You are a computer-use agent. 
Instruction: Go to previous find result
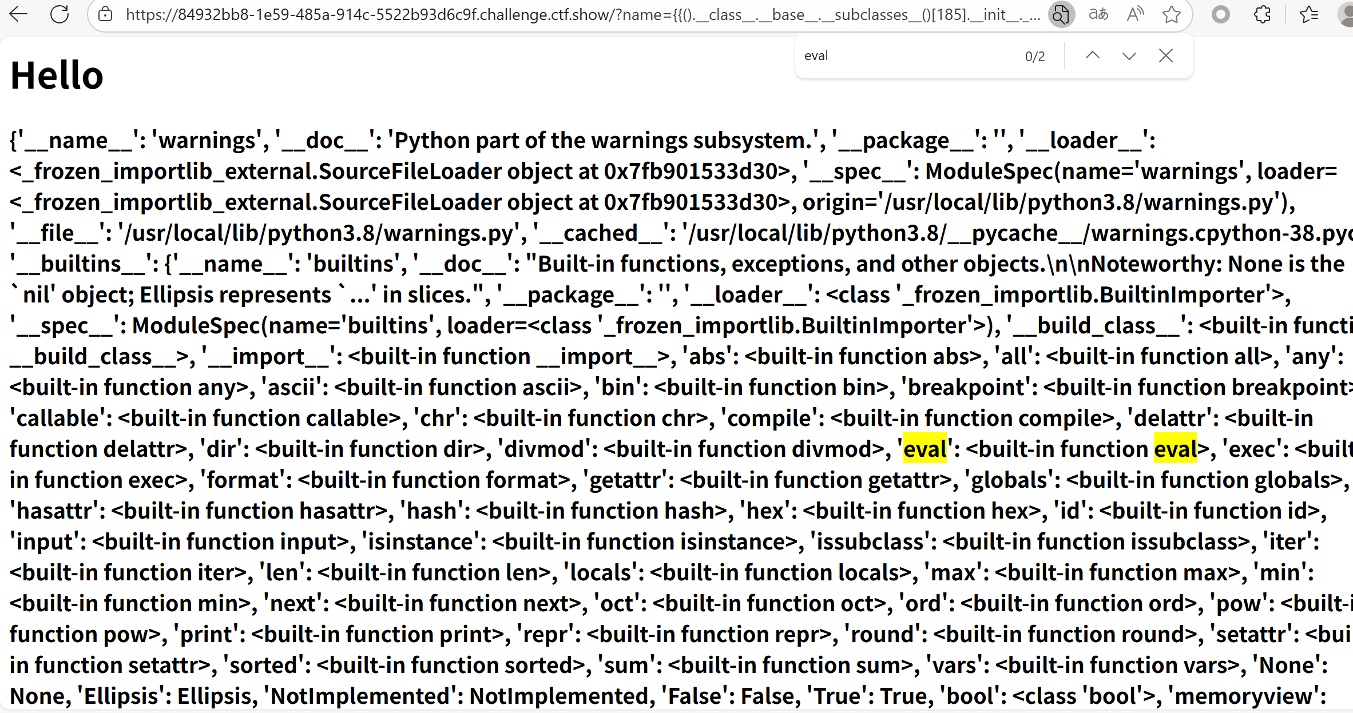coord(1093,55)
